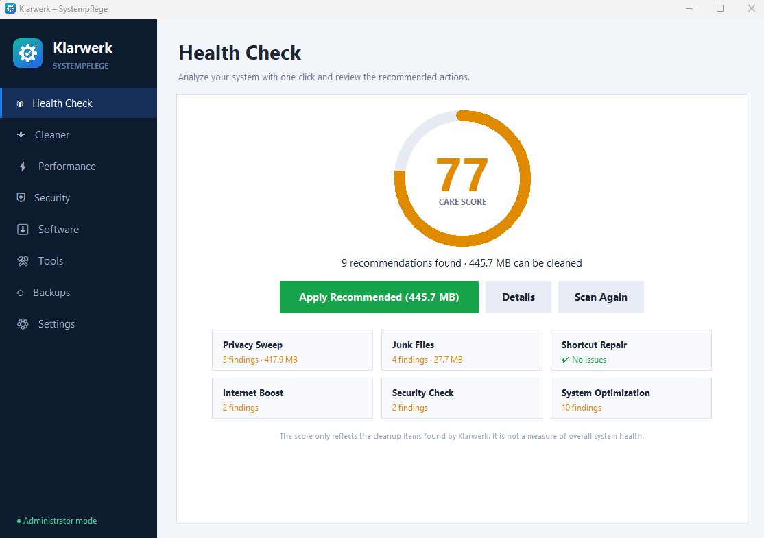Click '3 findings · 417.9 MB' text
764x538 pixels.
(260, 360)
